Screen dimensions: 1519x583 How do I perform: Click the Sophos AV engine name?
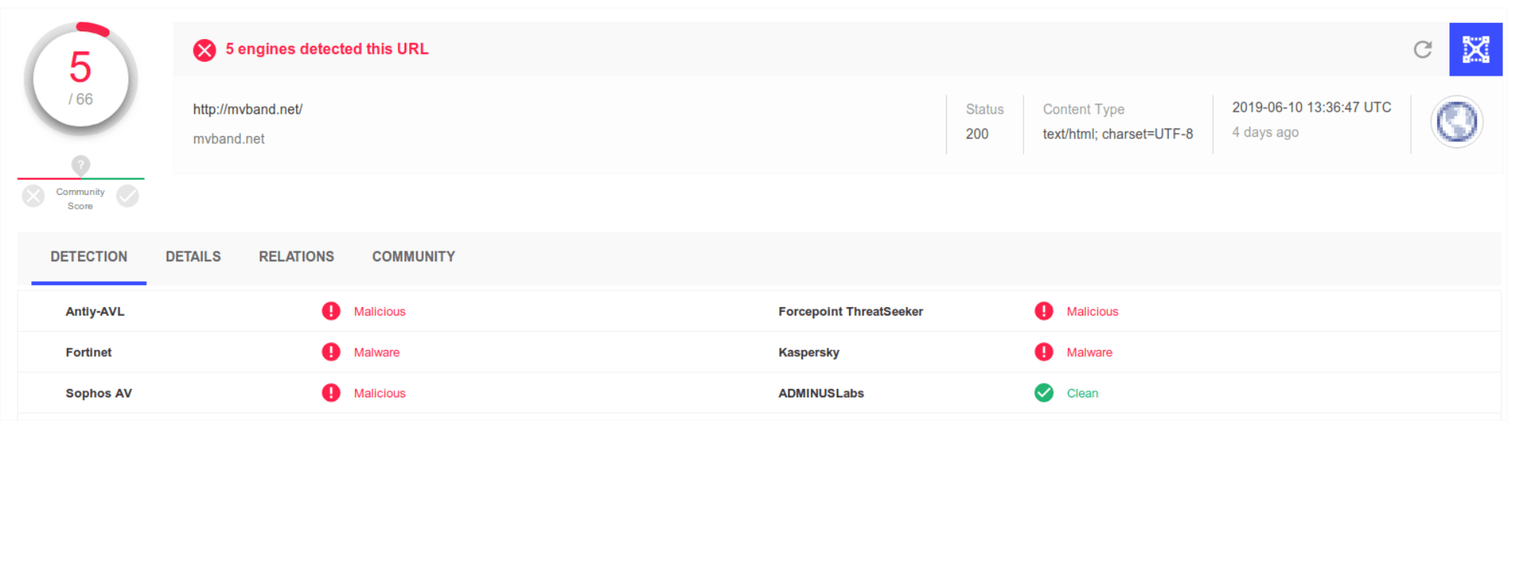tap(99, 394)
